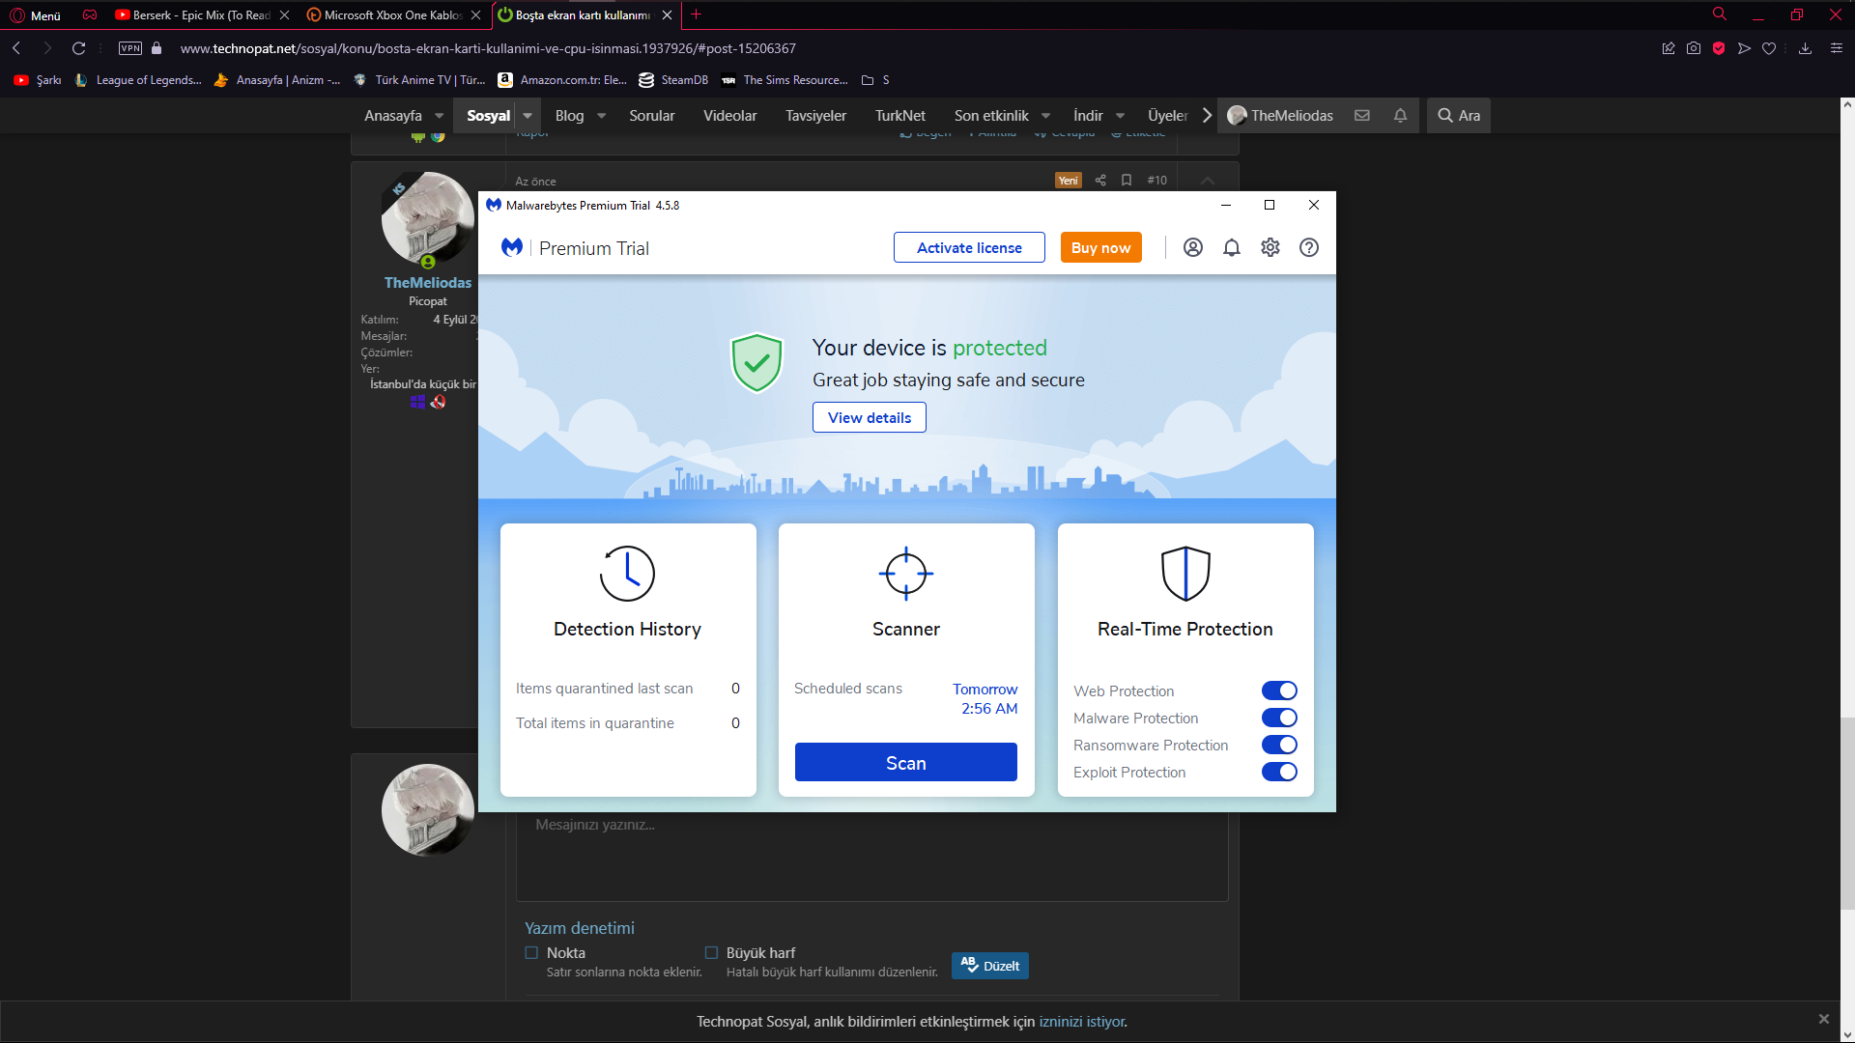Toggle Malware Protection switch
This screenshot has height=1043, width=1855.
[1279, 718]
